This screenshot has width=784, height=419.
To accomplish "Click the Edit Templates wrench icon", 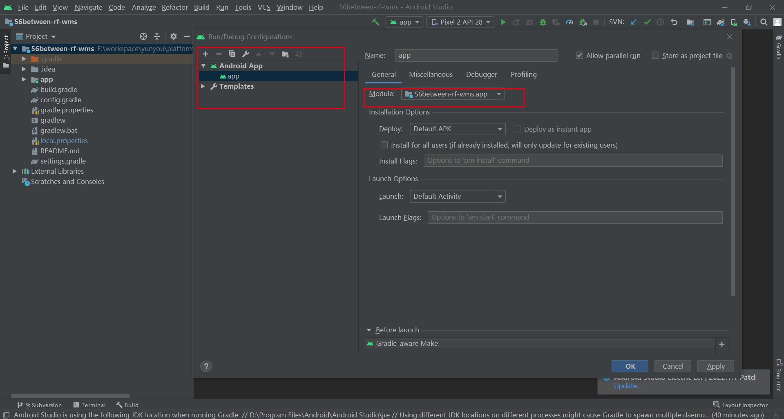I will pos(246,54).
